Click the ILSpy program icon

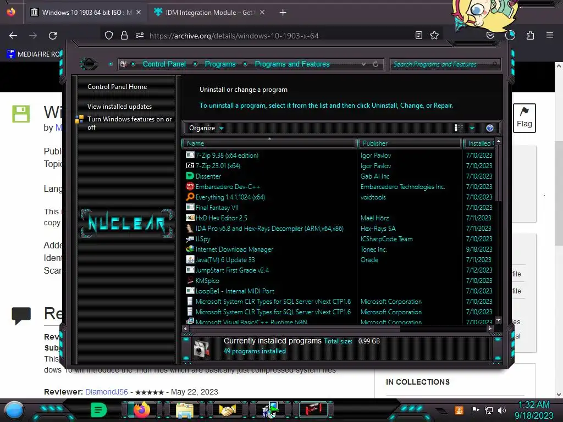tap(190, 238)
